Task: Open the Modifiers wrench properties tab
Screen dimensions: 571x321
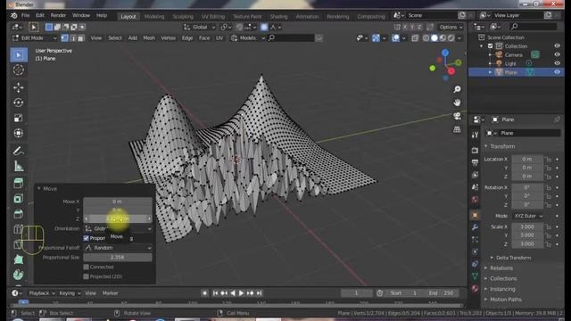Action: tap(475, 227)
